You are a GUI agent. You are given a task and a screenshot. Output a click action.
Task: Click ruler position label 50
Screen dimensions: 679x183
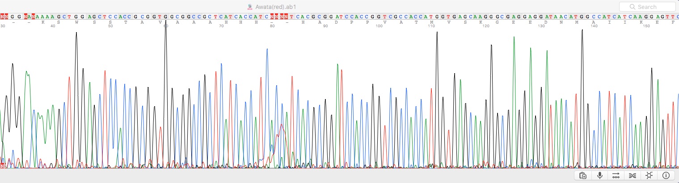click(x=110, y=26)
